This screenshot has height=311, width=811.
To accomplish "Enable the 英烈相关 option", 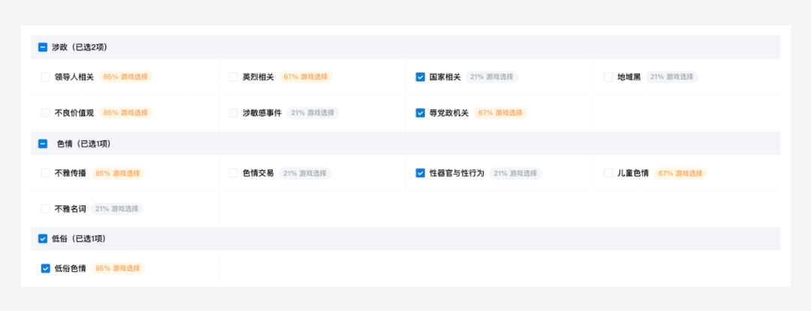I will (234, 77).
